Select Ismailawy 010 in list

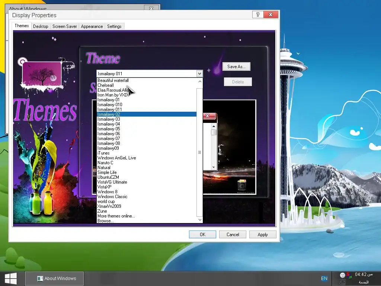[x=147, y=105]
